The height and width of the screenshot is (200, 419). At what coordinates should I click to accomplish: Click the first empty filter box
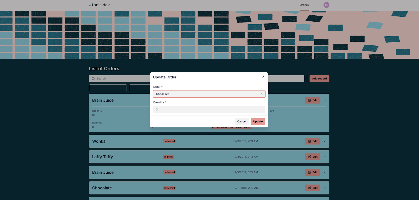tap(108, 88)
